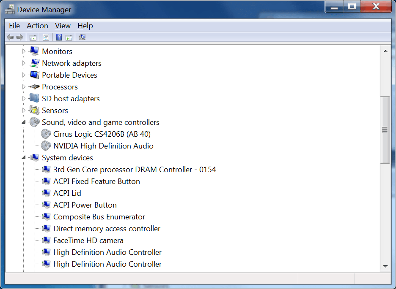Open the File menu
The image size is (396, 289).
[x=14, y=26]
